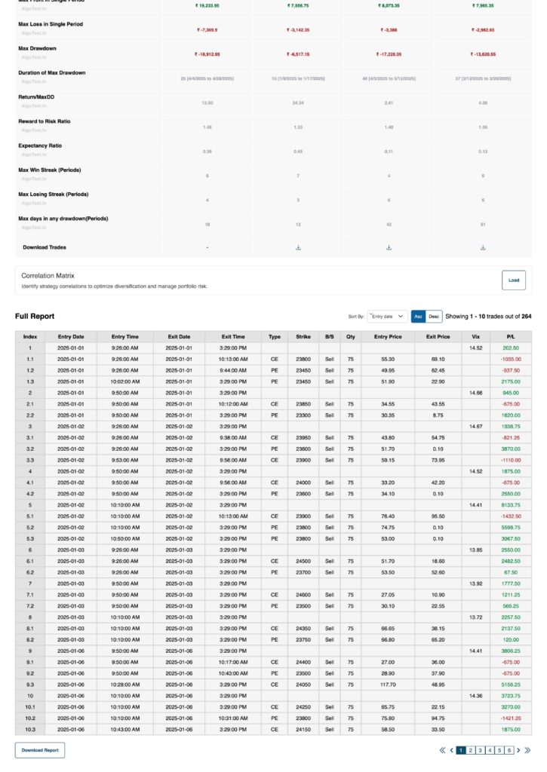This screenshot has height=772, width=547.
Task: Select the Correlation Matrix heading
Action: 48,276
